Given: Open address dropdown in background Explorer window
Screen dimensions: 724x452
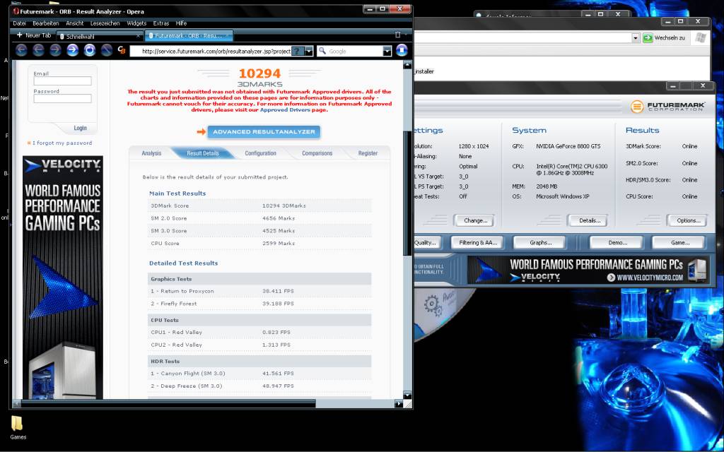Looking at the screenshot, I should [636, 38].
